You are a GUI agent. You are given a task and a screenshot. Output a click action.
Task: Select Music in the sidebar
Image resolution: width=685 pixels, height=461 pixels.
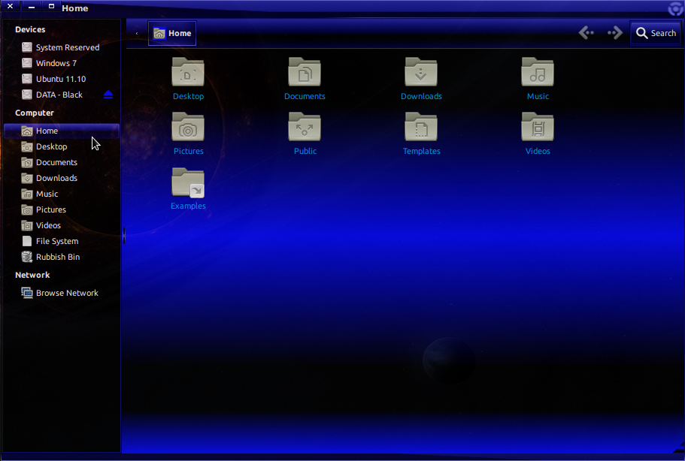(62, 194)
